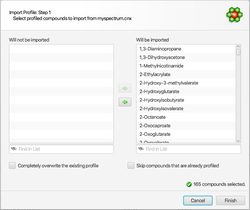
Task: Pick 2-Ethylacrylate in Will be imported
Action: click(x=155, y=75)
